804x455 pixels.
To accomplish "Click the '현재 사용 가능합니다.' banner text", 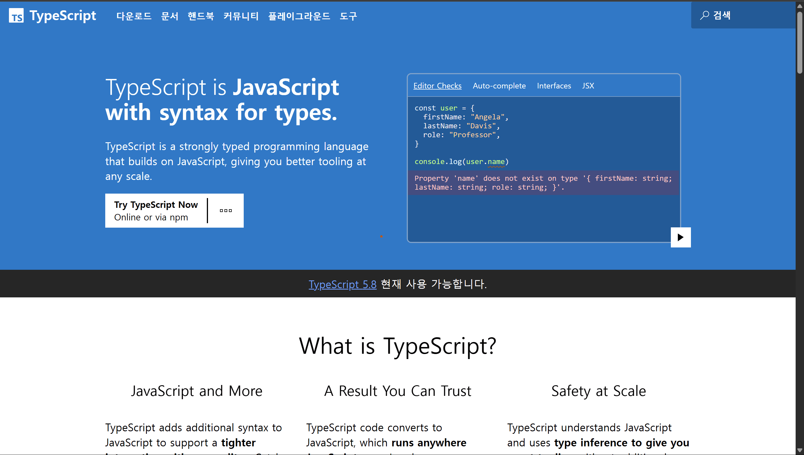I will click(x=434, y=284).
